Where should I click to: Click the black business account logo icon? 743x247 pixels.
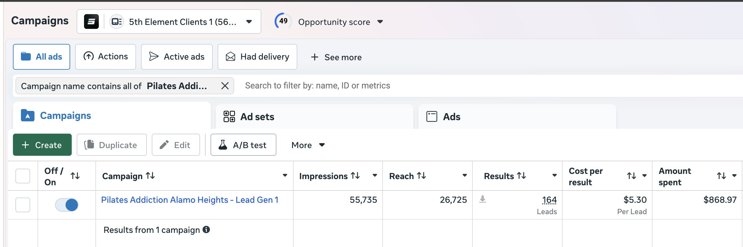click(91, 22)
